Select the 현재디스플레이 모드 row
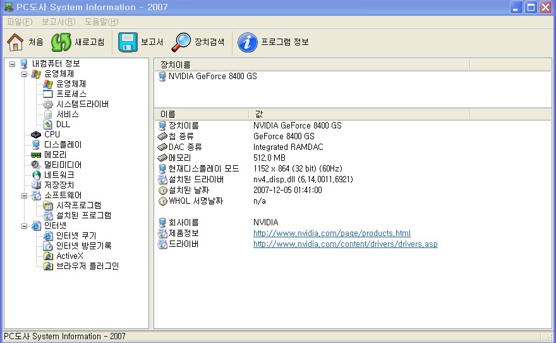Screen dimensions: 556x343 353,169
